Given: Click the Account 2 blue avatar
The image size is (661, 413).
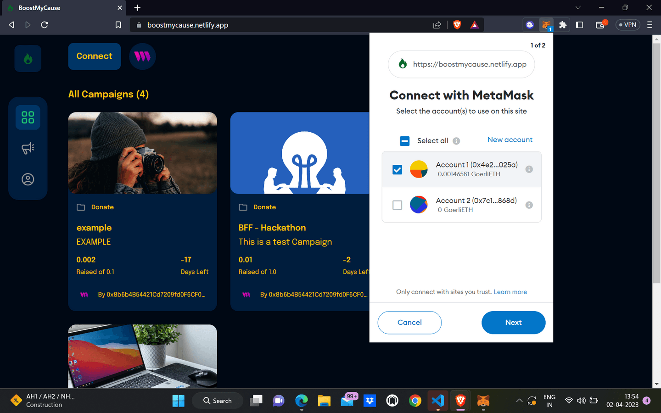Looking at the screenshot, I should [419, 205].
